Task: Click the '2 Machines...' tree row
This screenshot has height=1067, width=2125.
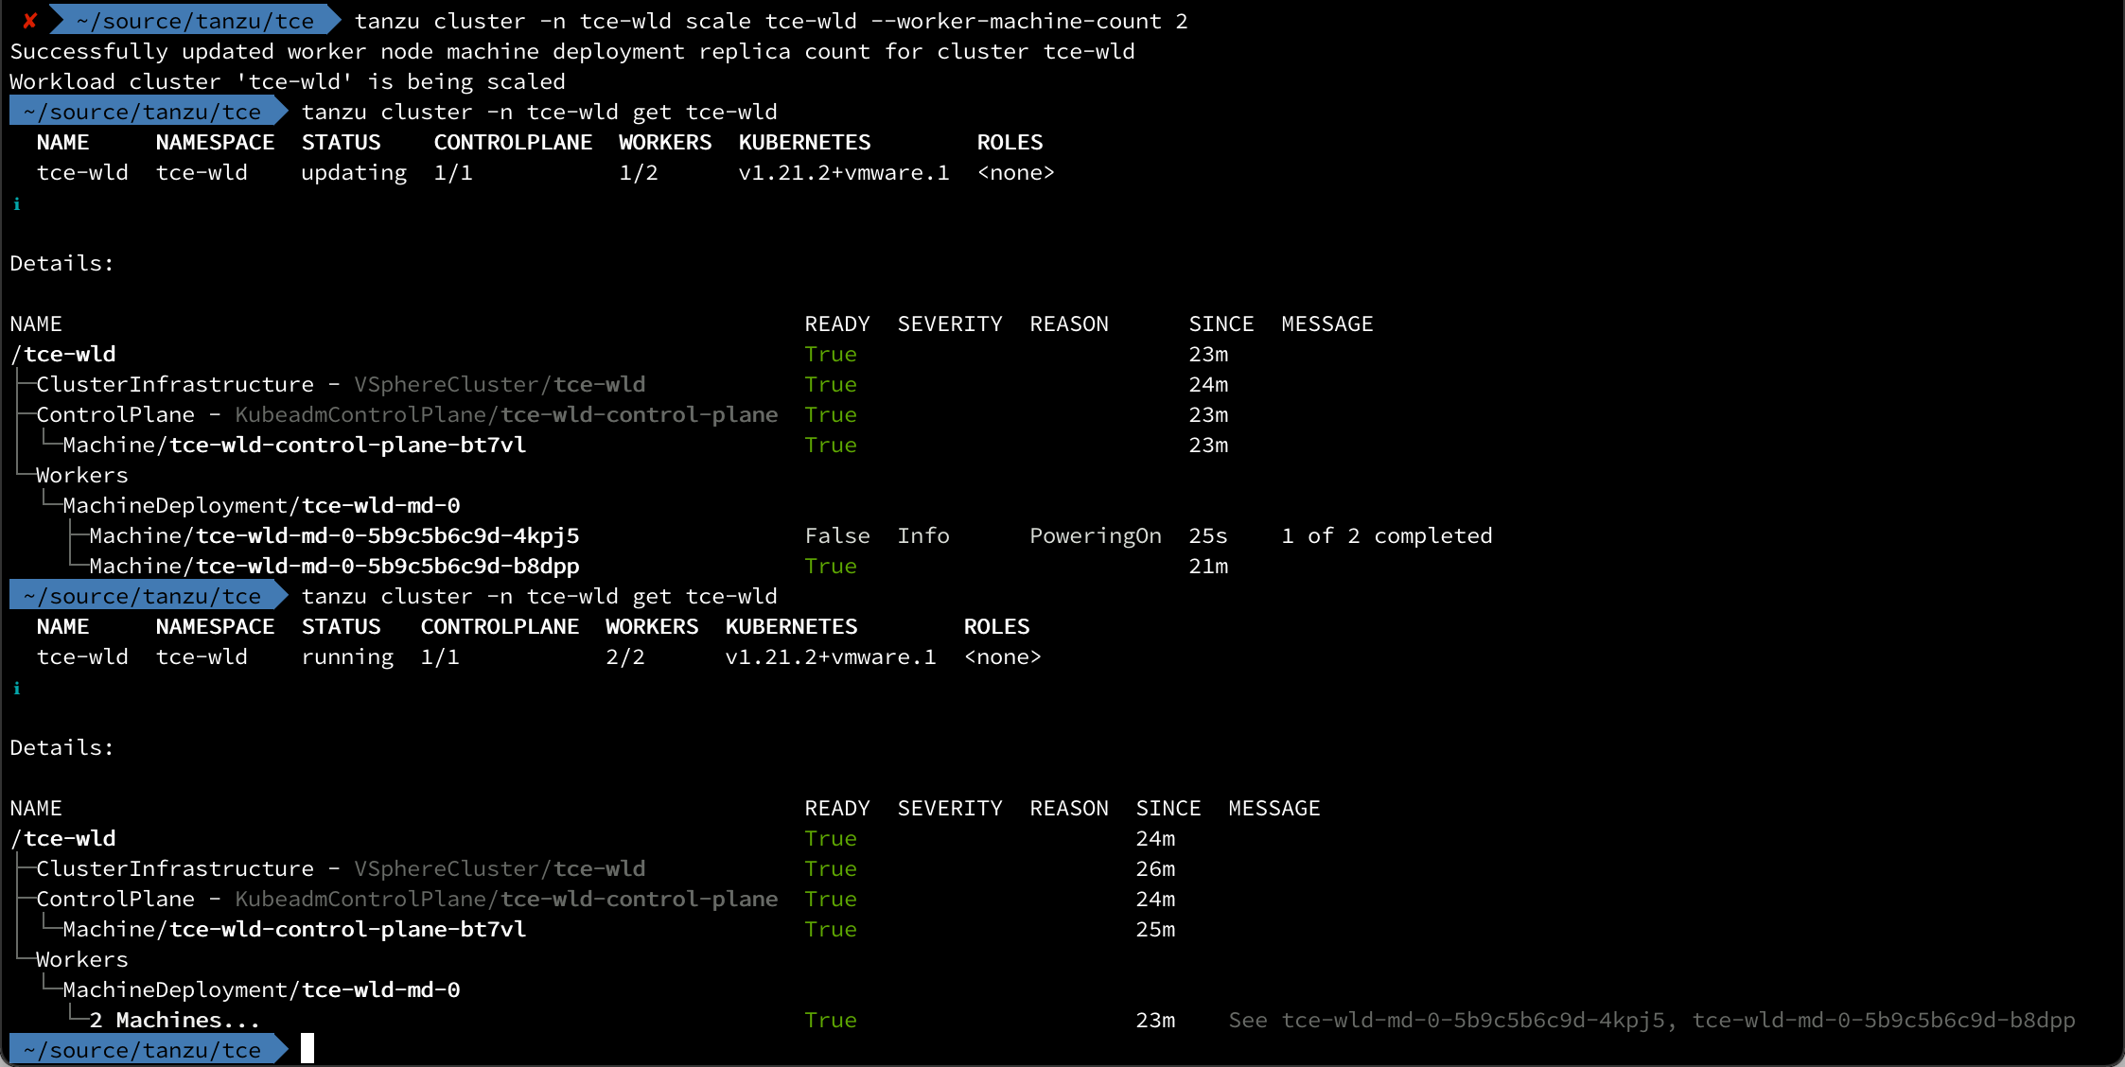Action: pyautogui.click(x=175, y=1021)
